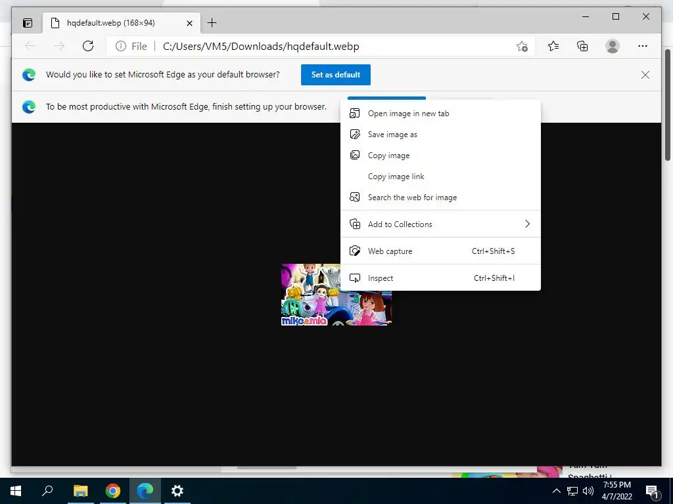The image size is (673, 504).
Task: Click the vertical scrollbar thumb
Action: 668,105
